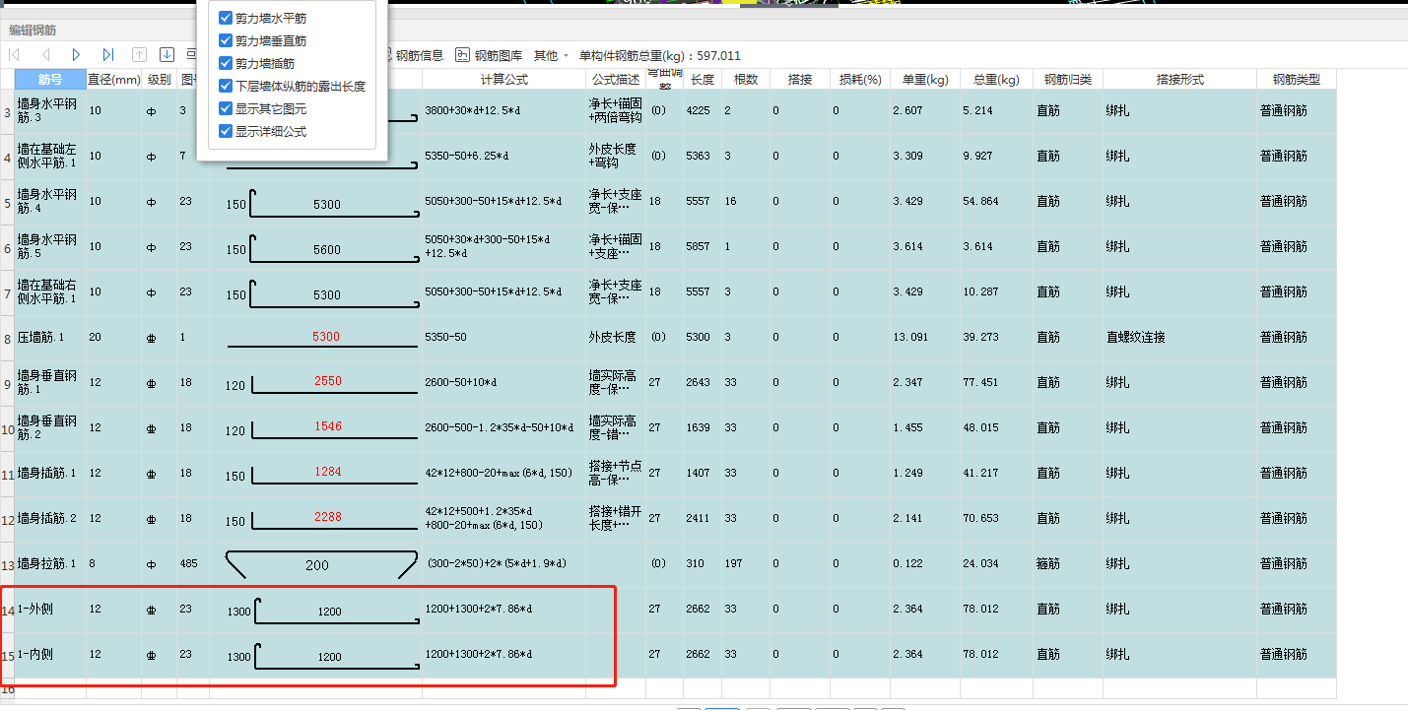Jump to last rebar record icon
Viewport: 1408px width, 710px height.
point(108,55)
